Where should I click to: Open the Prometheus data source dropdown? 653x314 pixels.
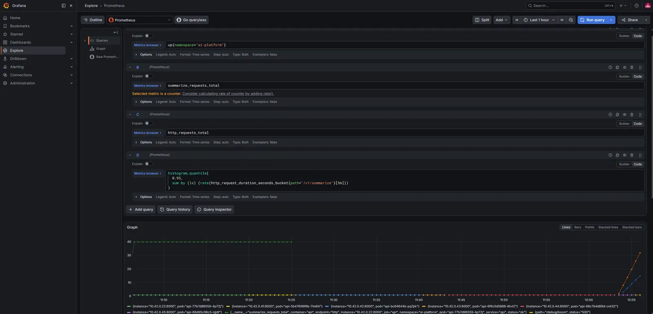click(x=140, y=20)
